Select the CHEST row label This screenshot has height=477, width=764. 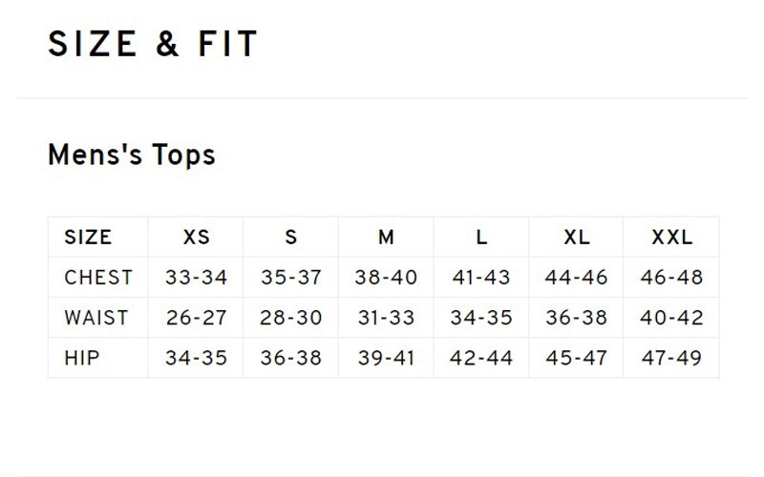[98, 278]
